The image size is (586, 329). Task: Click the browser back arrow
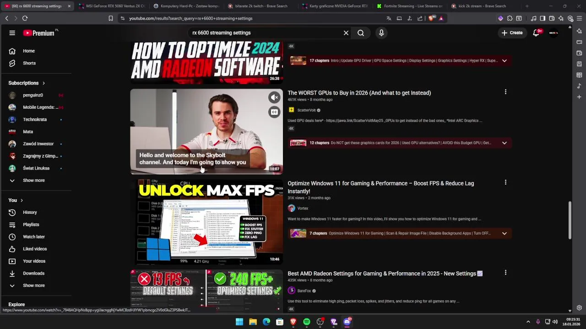pos(6,18)
